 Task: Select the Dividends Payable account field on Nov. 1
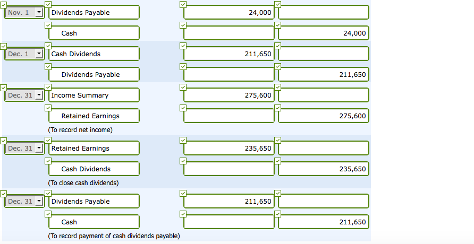(94, 12)
